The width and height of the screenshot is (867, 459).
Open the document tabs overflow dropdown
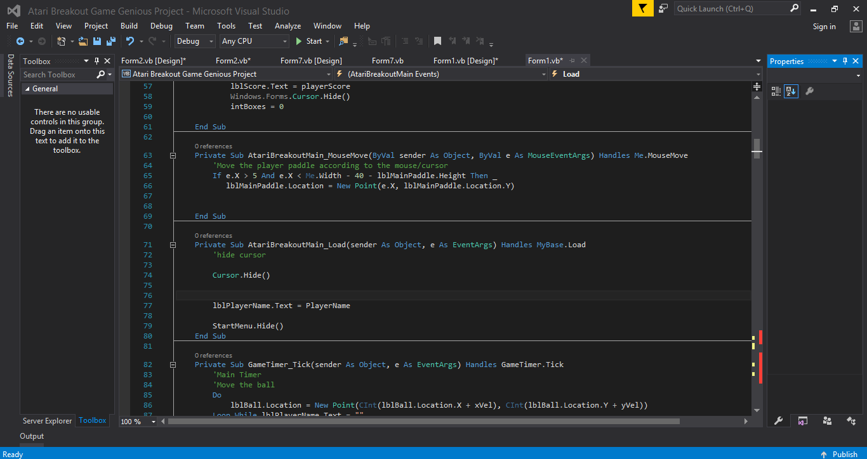(758, 61)
